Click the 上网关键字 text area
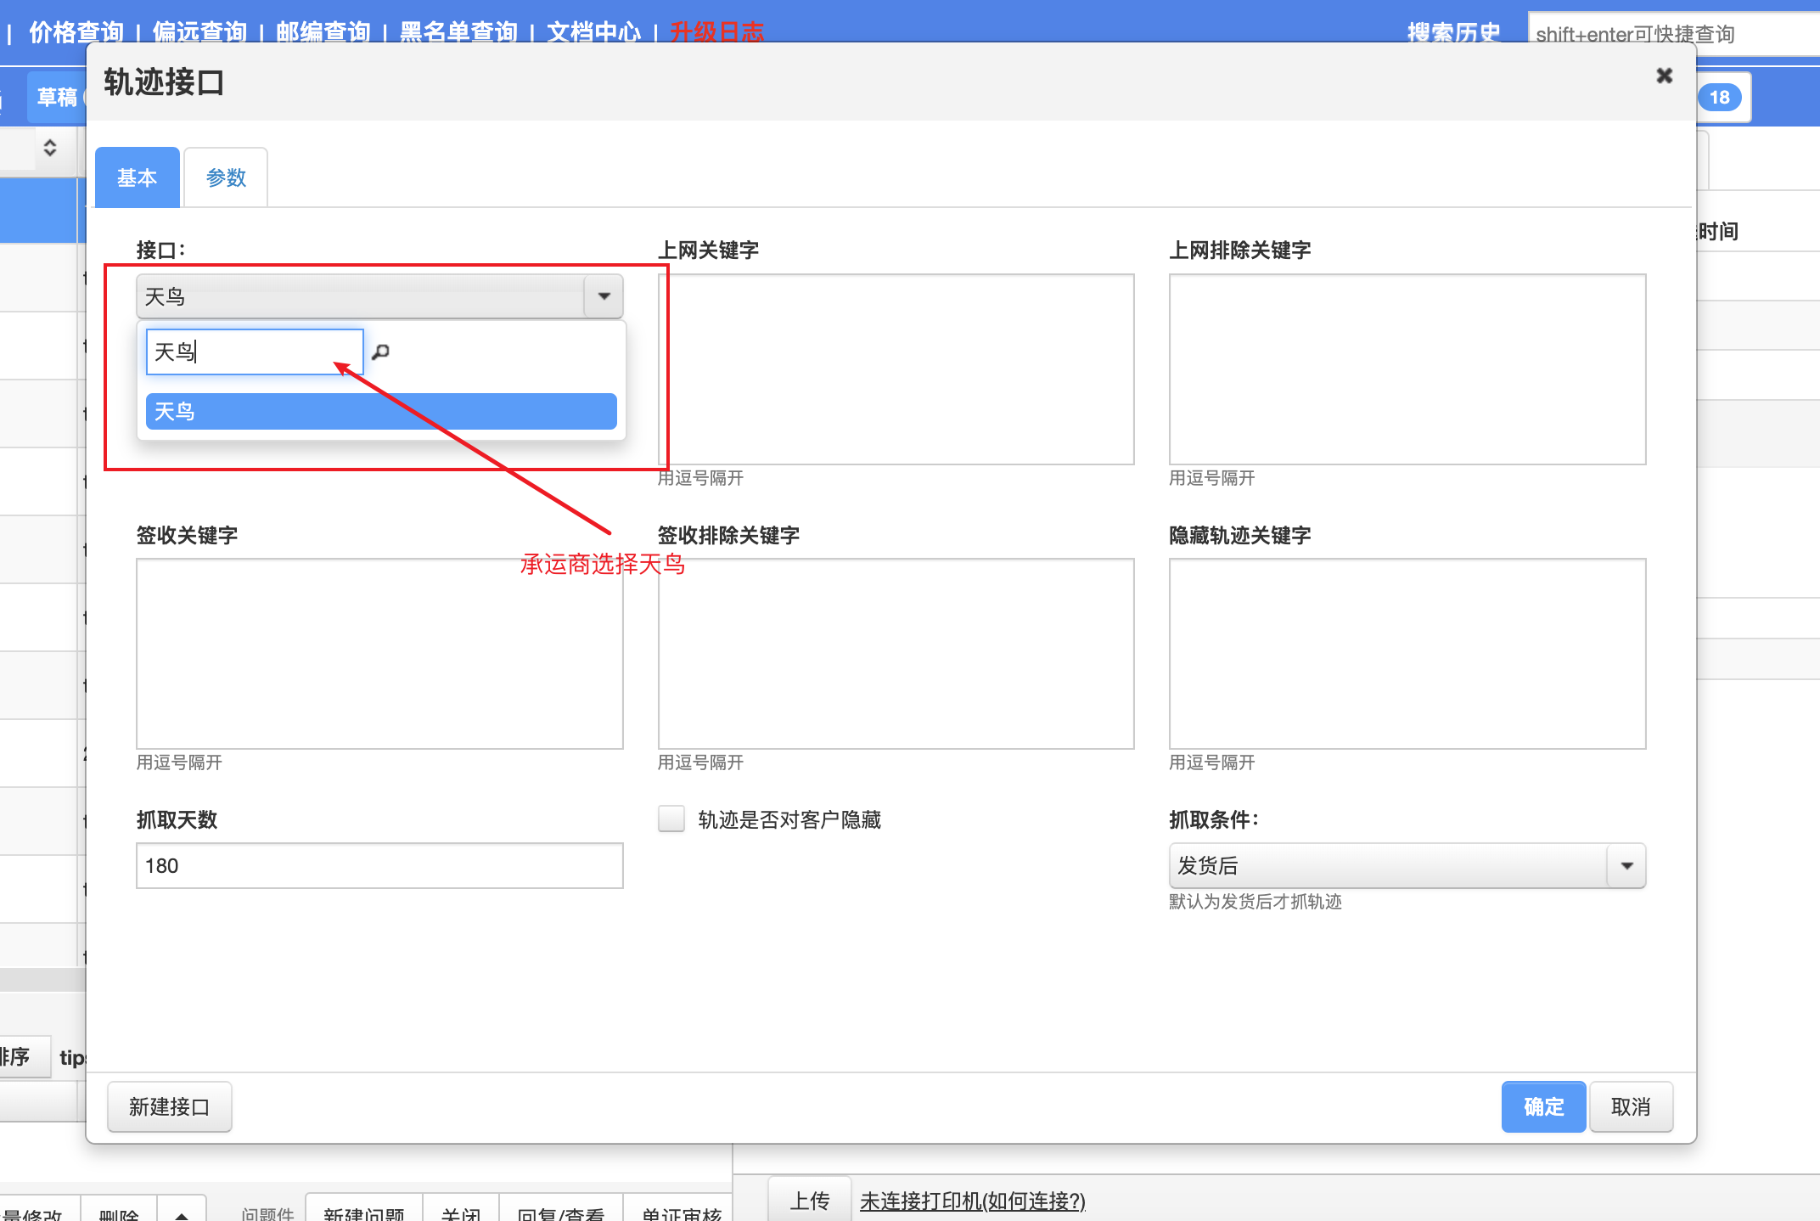The width and height of the screenshot is (1820, 1221). point(896,369)
